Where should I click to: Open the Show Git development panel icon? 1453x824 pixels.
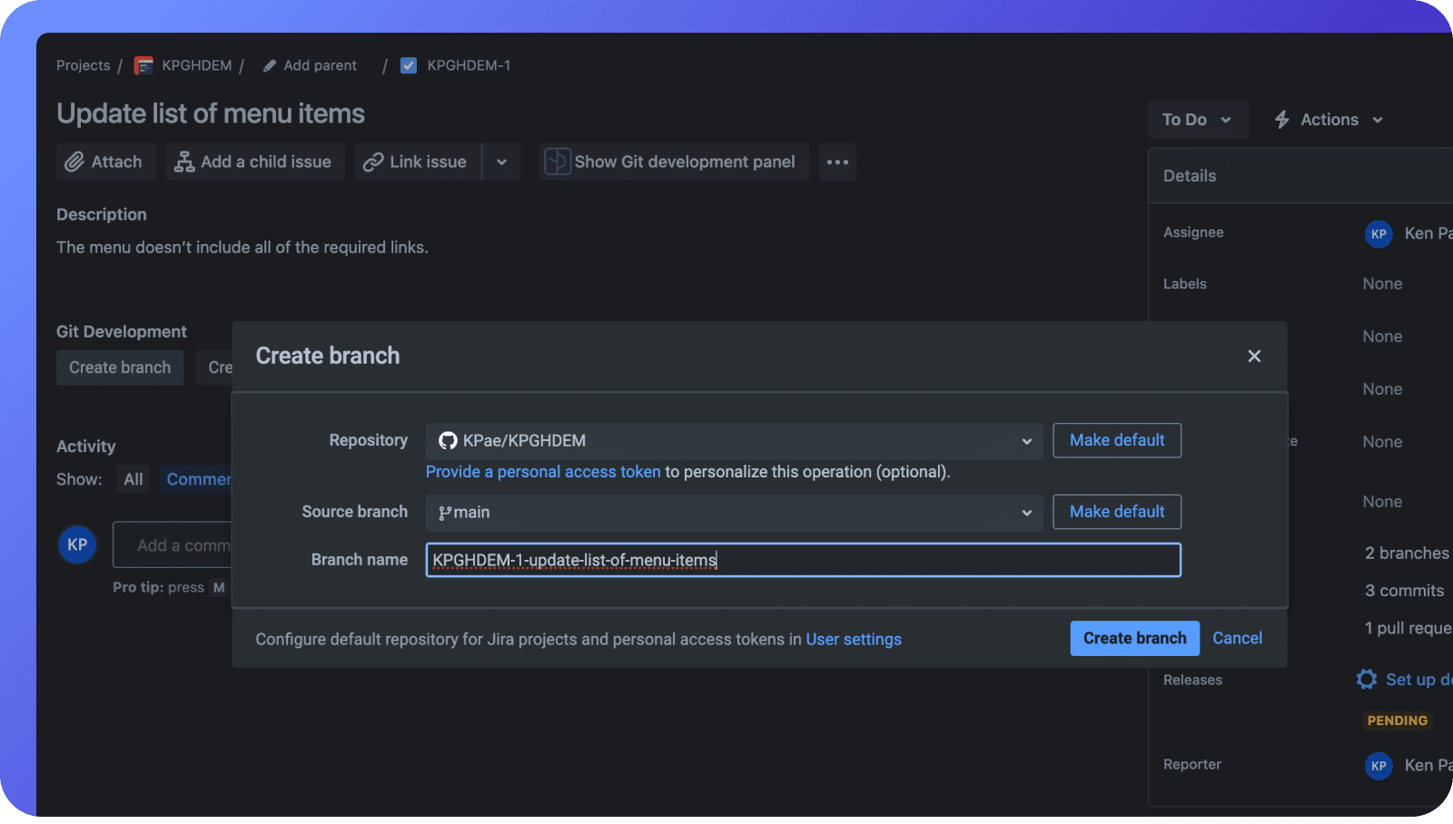558,162
